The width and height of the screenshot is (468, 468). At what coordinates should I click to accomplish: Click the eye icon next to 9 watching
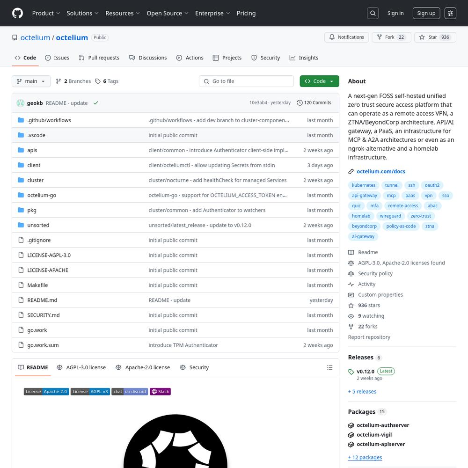coord(351,316)
